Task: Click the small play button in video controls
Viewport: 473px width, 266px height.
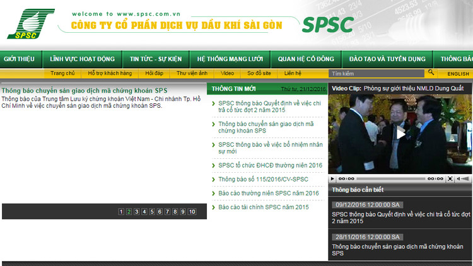Action: [x=333, y=179]
